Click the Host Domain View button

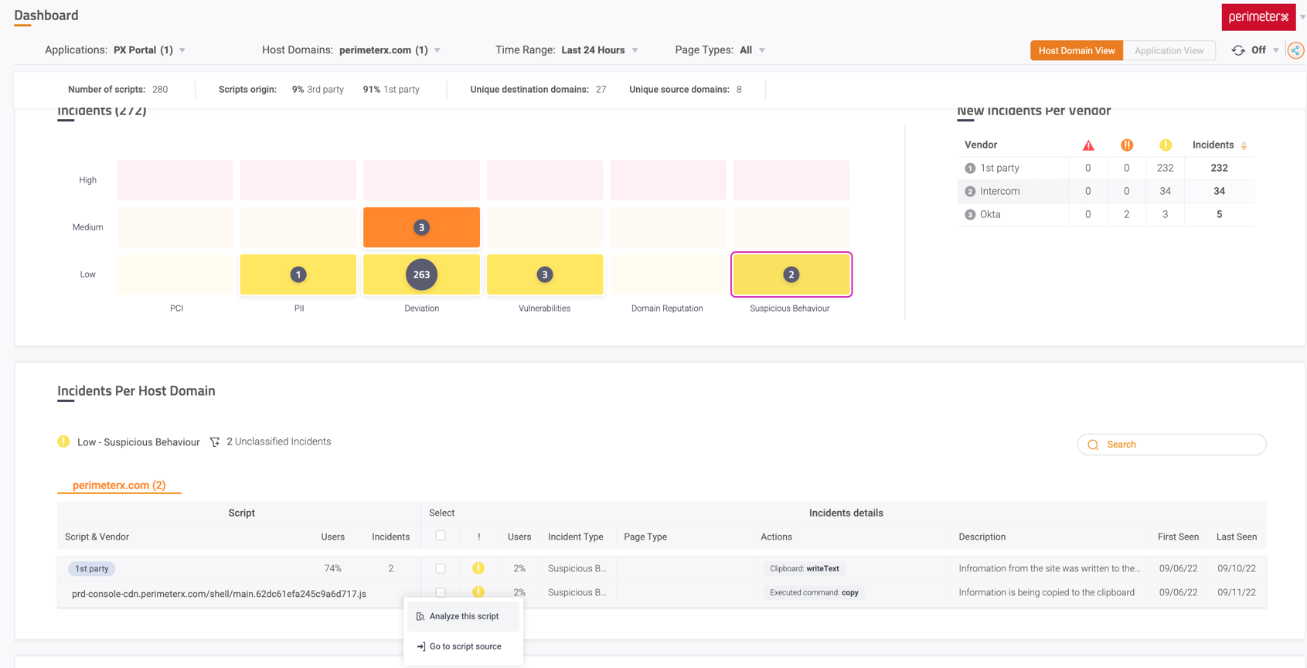coord(1076,50)
